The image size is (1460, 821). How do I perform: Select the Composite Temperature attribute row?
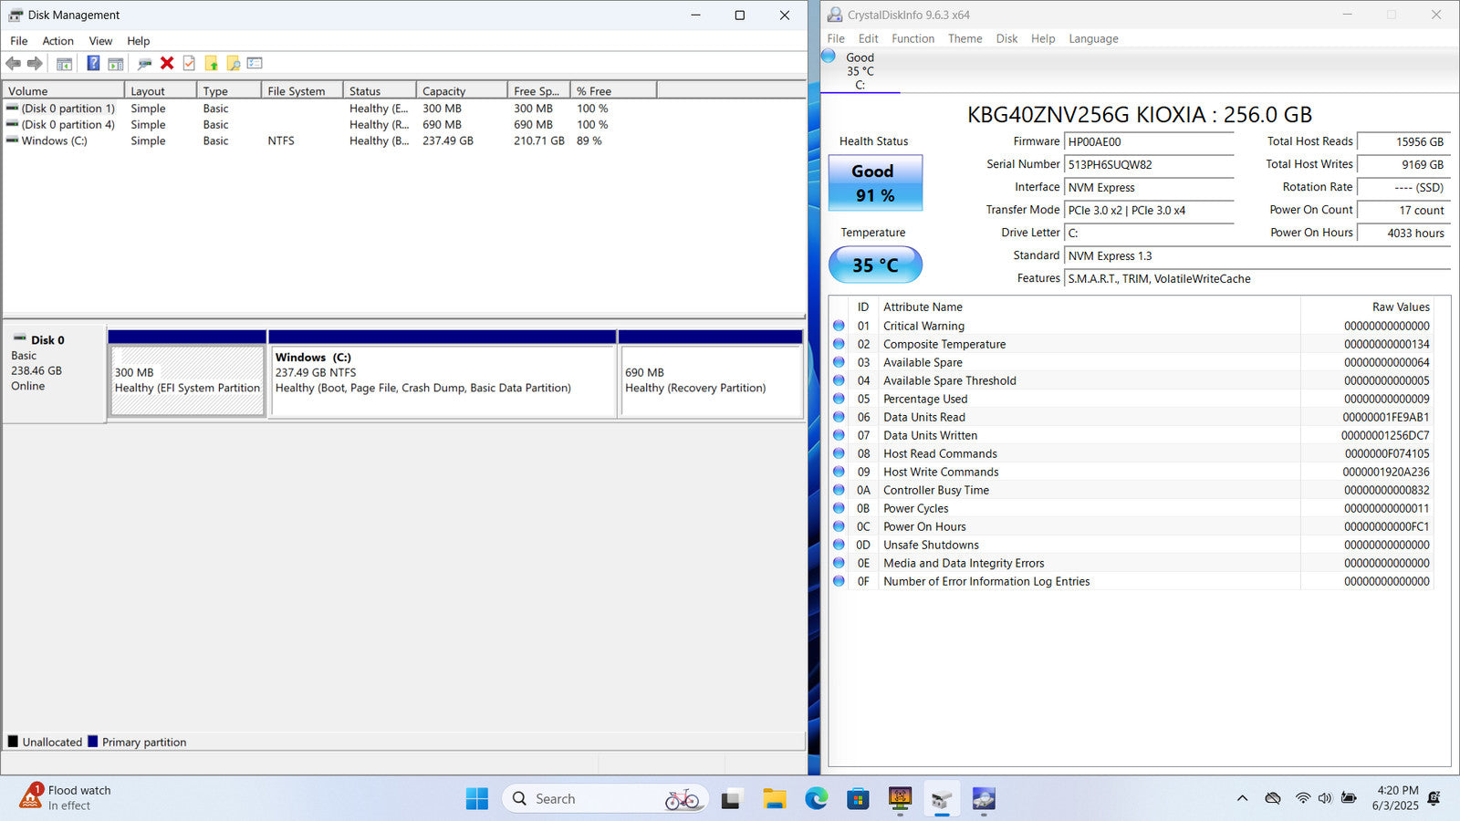pyautogui.click(x=1131, y=344)
